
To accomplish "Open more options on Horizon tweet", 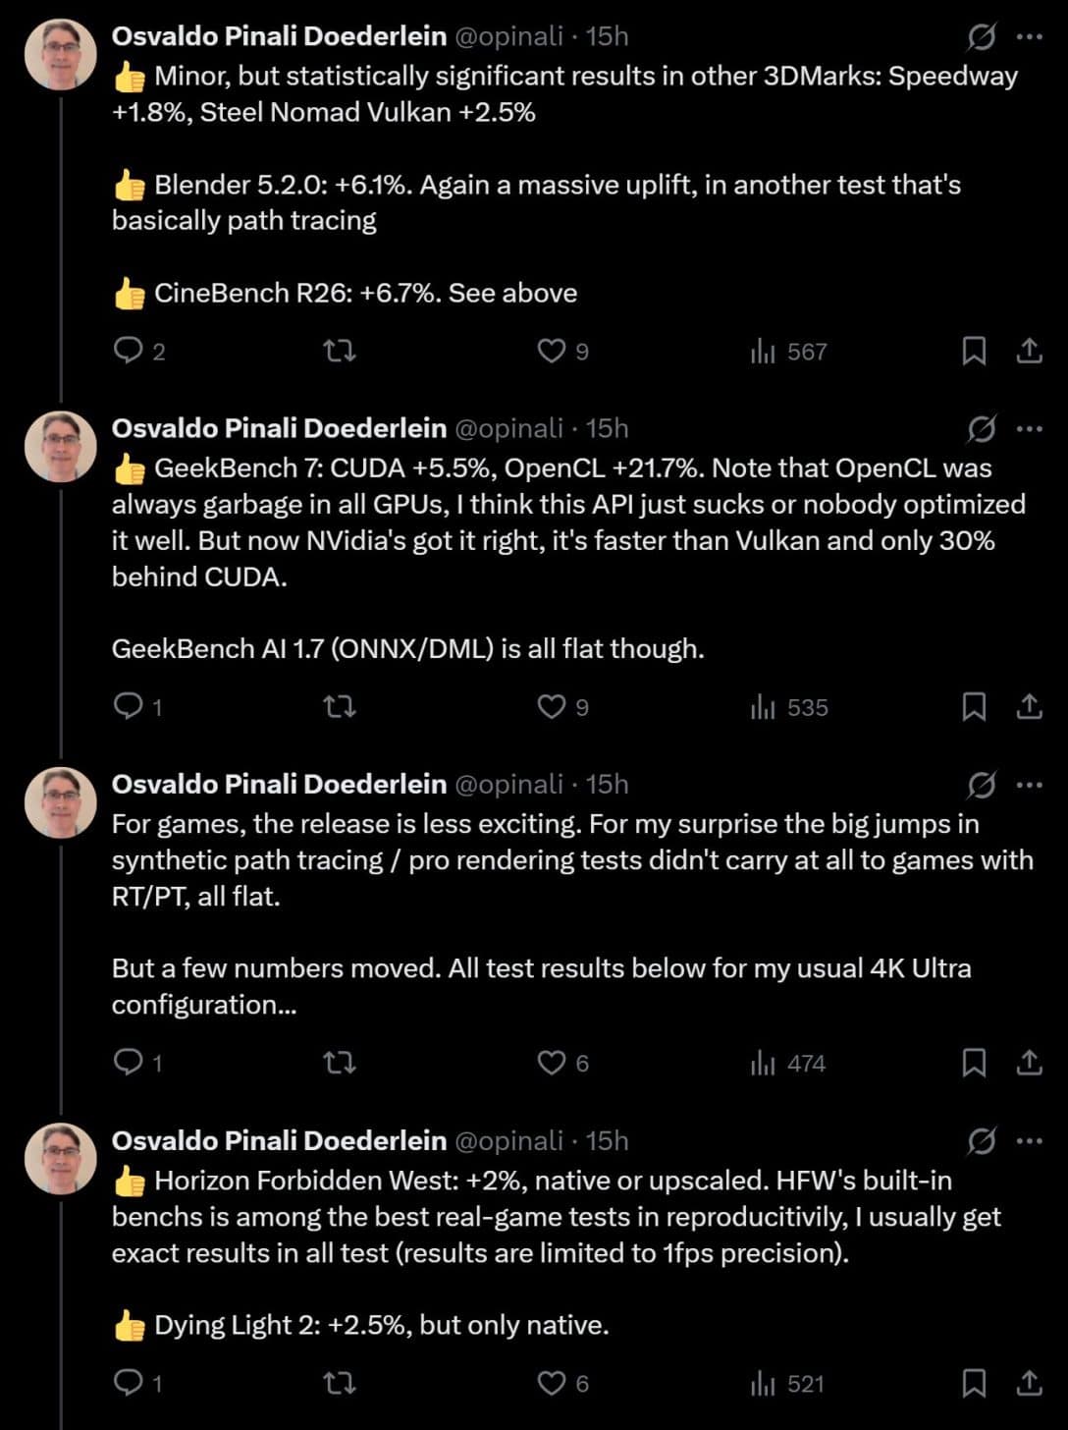I will [1029, 1141].
